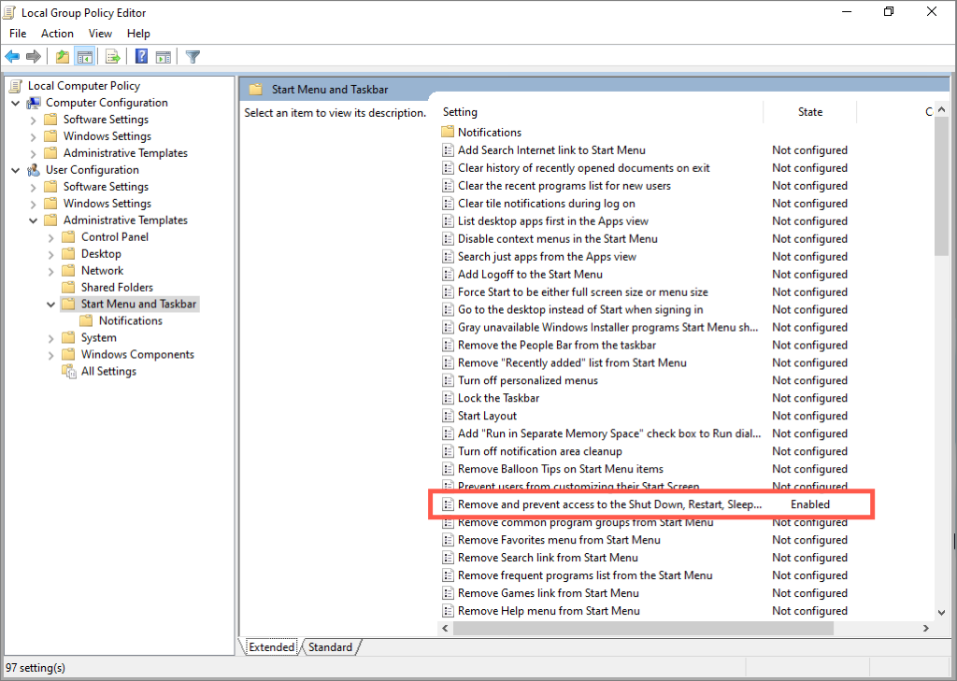
Task: Click policy icon beside Add Logoff to Start Menu
Action: (x=448, y=274)
